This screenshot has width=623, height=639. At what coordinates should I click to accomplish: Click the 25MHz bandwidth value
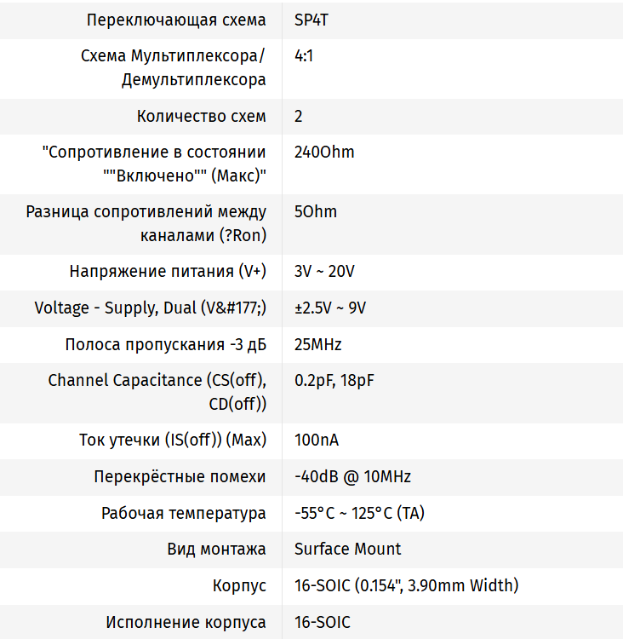[x=318, y=344]
